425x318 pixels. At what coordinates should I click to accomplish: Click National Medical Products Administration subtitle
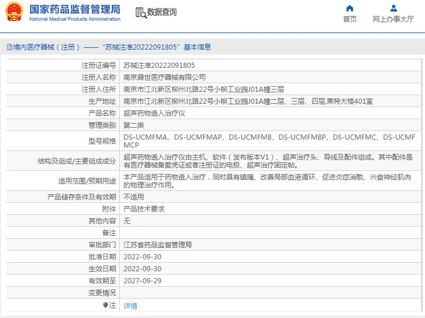click(75, 19)
